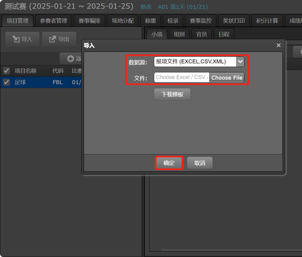Click the 确定 confirm button
This screenshot has width=302, height=257.
point(169,163)
